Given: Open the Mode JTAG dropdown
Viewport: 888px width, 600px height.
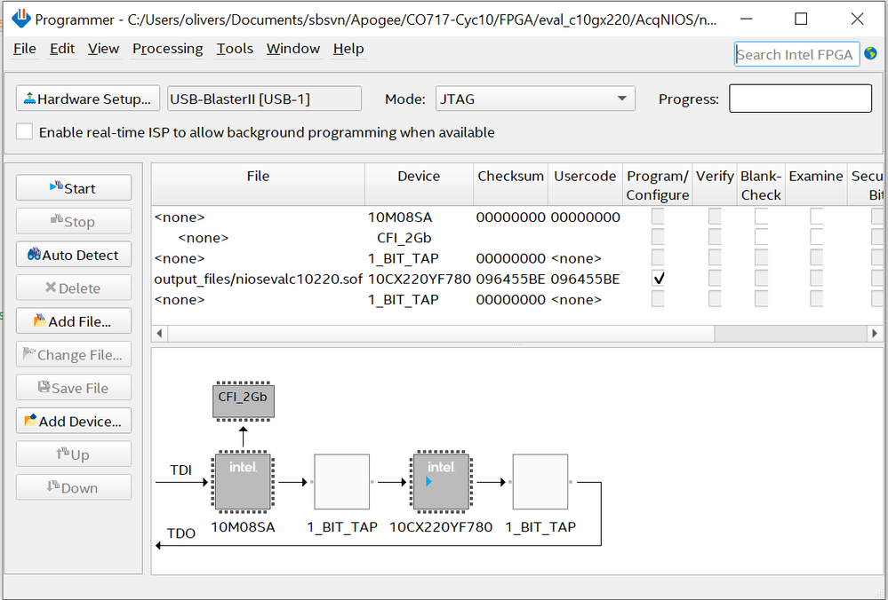Looking at the screenshot, I should 535,99.
